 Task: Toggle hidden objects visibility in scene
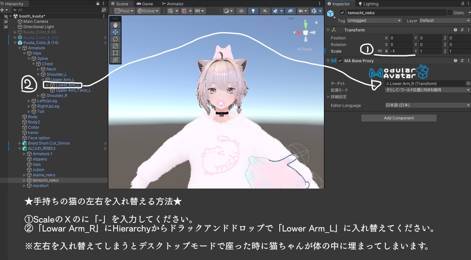(290, 11)
